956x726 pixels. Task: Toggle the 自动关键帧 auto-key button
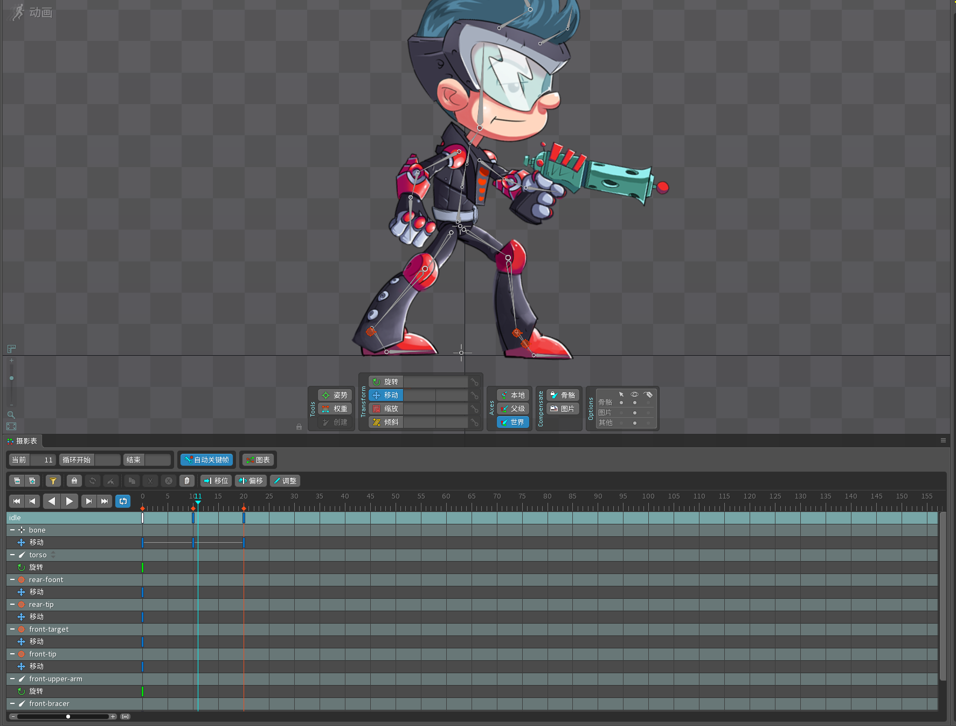point(206,460)
